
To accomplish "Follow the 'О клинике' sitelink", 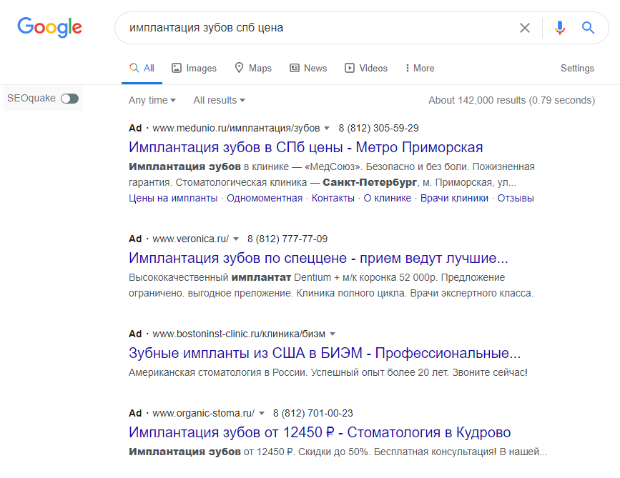I will (388, 198).
